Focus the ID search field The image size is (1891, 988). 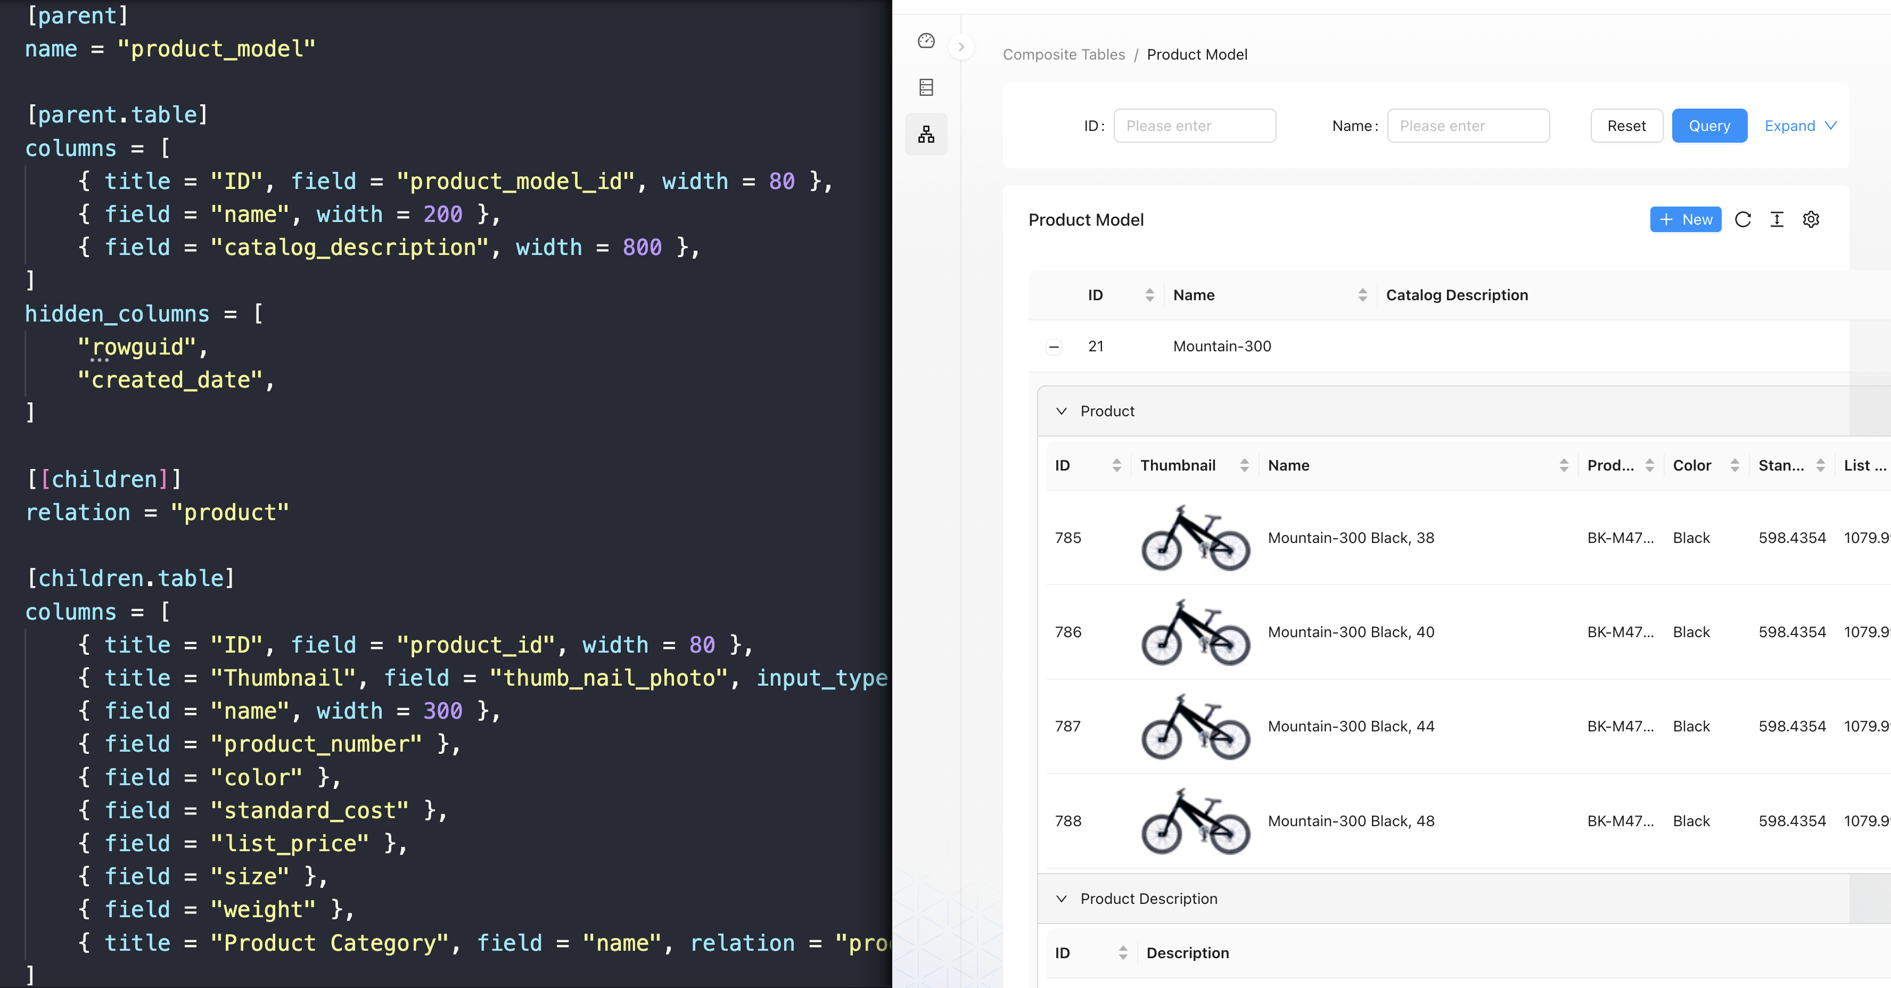click(x=1194, y=126)
